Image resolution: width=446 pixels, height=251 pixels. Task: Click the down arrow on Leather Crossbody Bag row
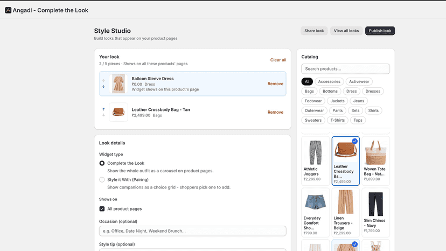(x=103, y=115)
